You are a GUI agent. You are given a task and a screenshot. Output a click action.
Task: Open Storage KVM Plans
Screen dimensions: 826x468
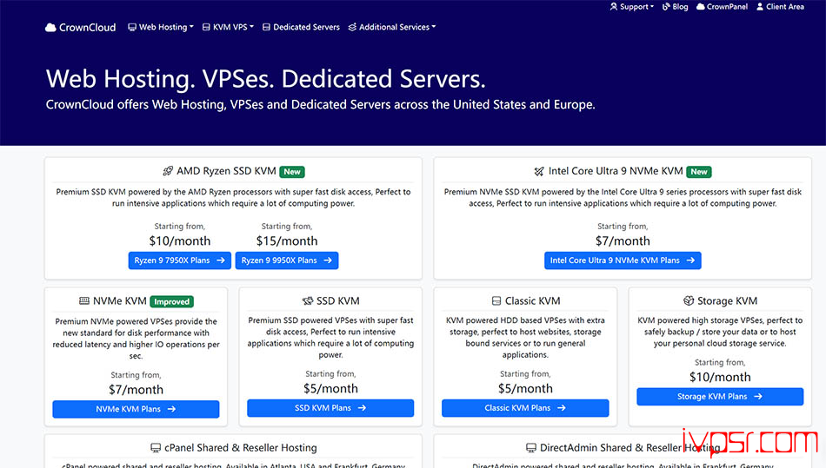click(720, 397)
